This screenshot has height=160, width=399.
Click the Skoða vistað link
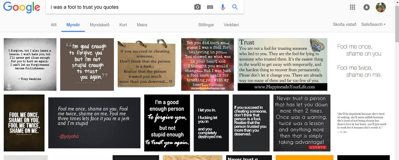(344, 25)
